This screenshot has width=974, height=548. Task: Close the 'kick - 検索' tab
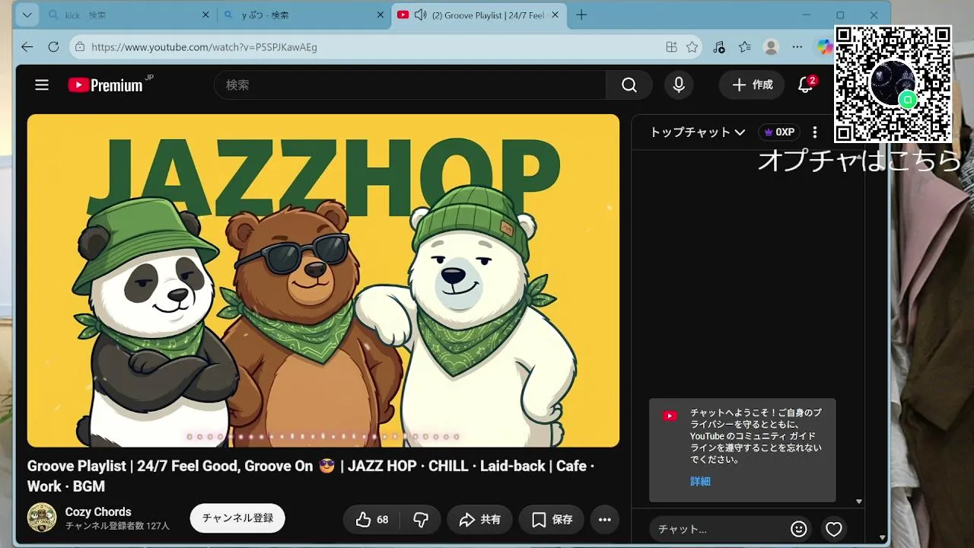coord(205,15)
